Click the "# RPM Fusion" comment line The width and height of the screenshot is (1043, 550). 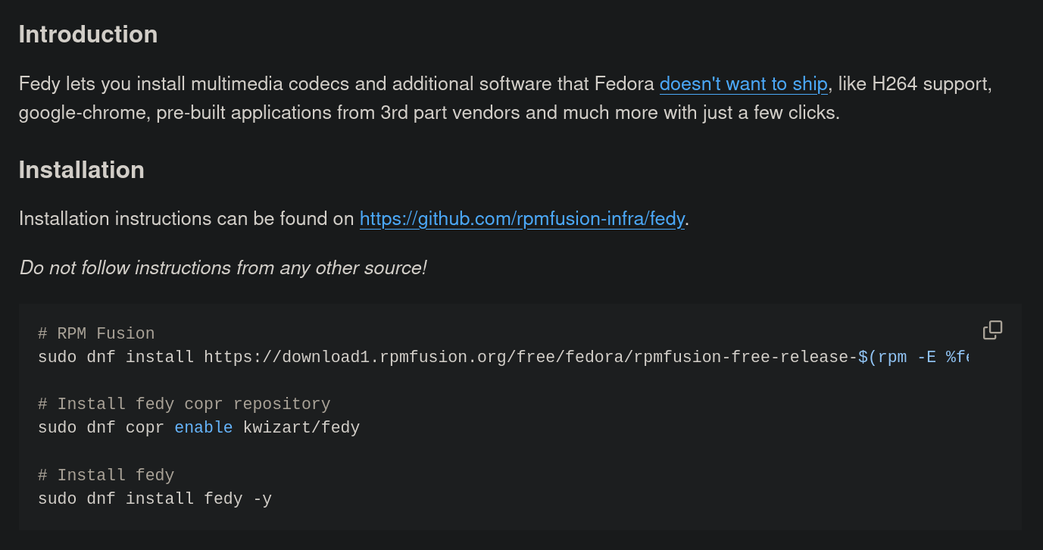(96, 333)
